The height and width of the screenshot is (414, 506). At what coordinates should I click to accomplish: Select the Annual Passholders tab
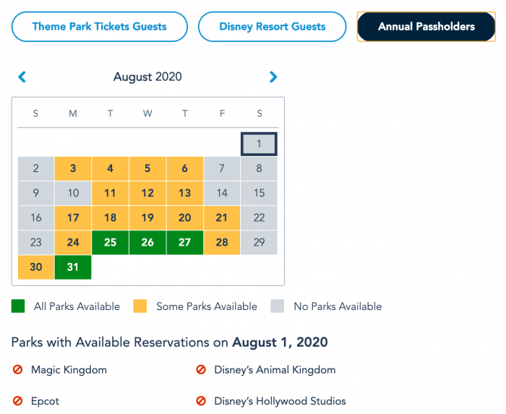(426, 27)
